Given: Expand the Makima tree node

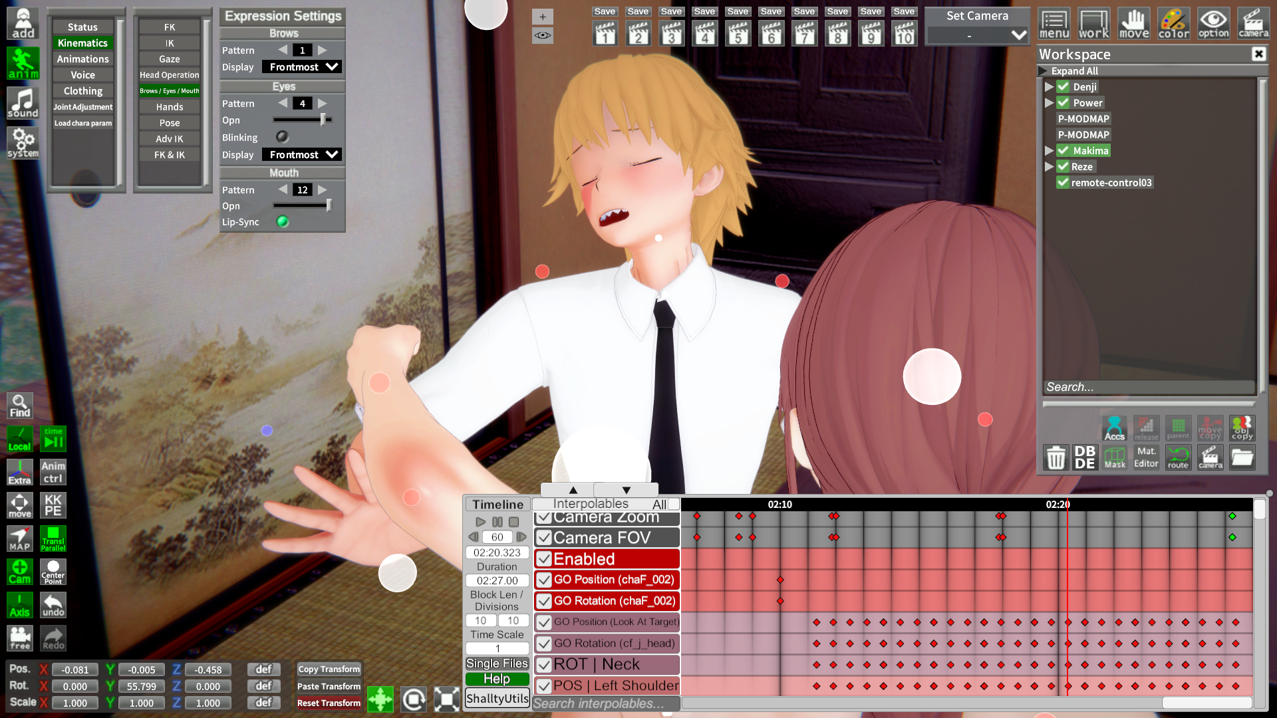Looking at the screenshot, I should click(1049, 150).
